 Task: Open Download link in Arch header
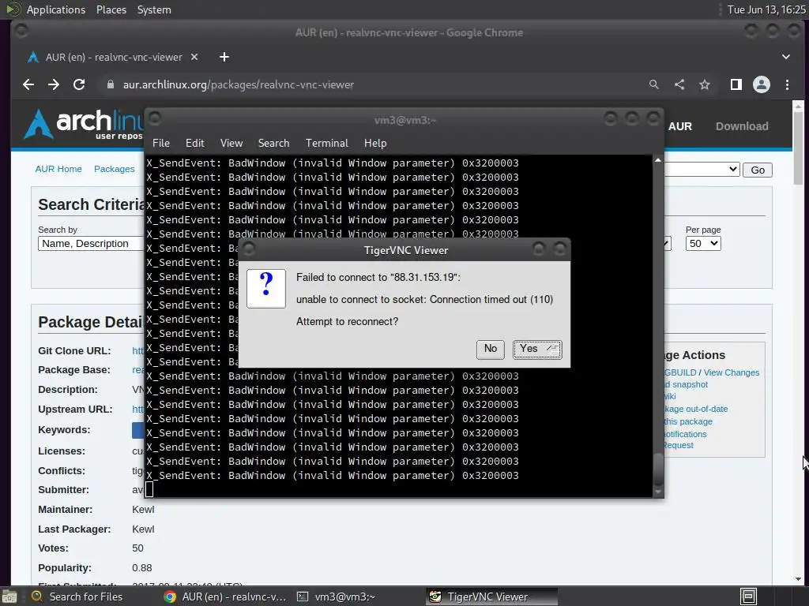click(x=742, y=127)
